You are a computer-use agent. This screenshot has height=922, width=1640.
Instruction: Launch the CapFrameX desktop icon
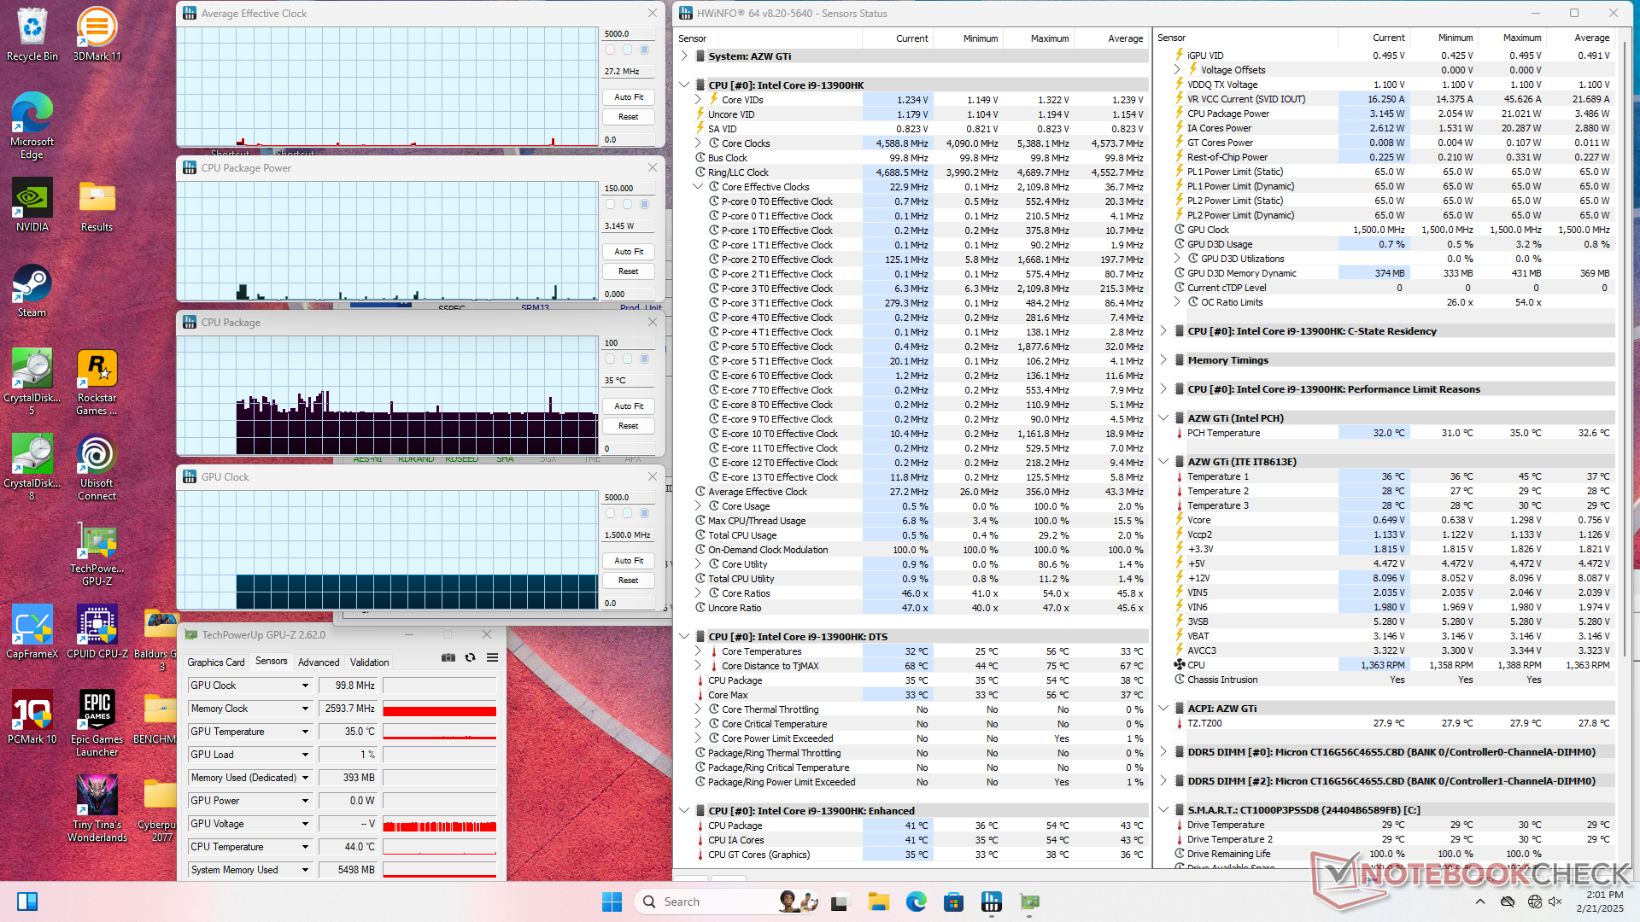point(32,632)
